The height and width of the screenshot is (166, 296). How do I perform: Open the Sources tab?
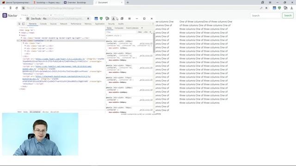pos(53,24)
